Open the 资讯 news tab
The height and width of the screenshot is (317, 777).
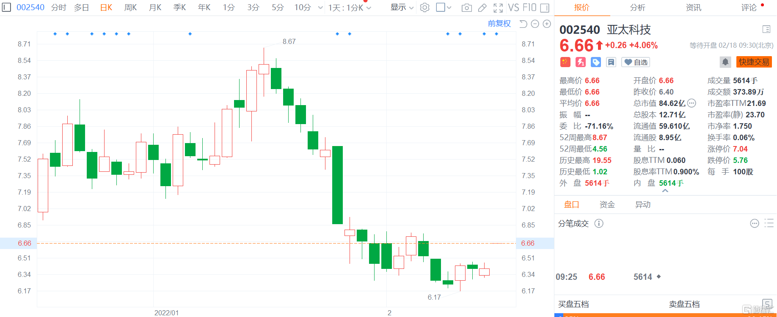pos(693,8)
